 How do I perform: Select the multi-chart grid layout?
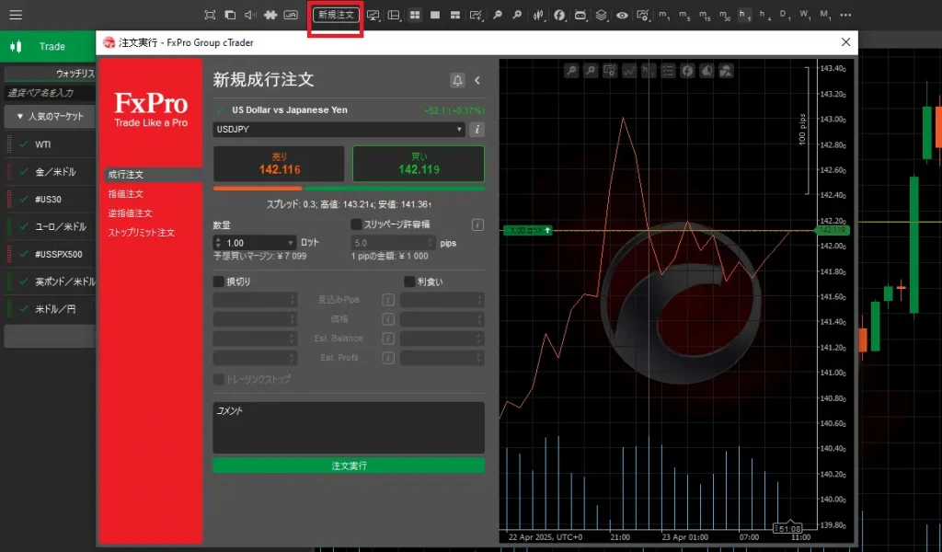coord(415,15)
